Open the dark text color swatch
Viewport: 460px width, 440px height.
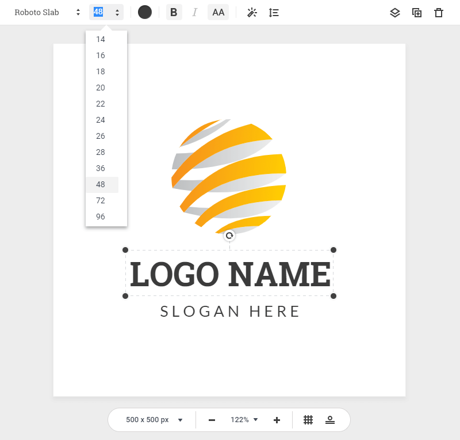[145, 13]
